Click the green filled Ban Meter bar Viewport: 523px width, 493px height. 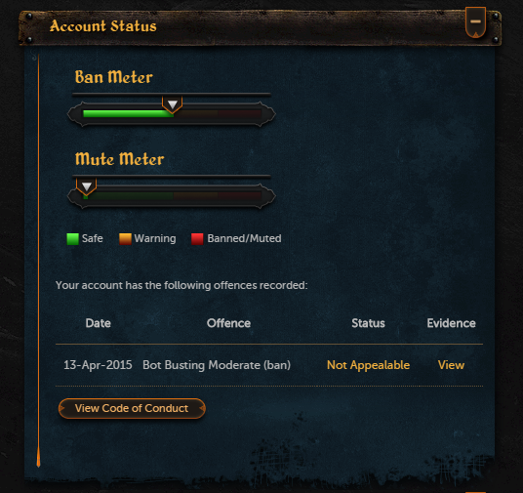128,114
